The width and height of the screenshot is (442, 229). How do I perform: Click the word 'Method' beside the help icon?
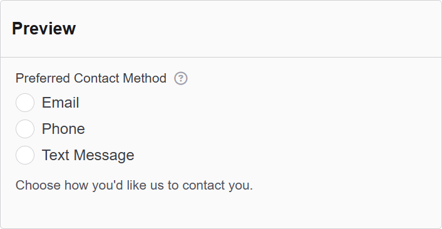tap(145, 78)
